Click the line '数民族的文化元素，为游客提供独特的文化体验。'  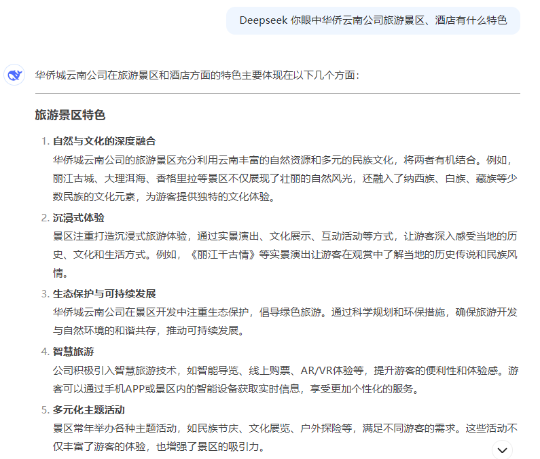(x=164, y=197)
